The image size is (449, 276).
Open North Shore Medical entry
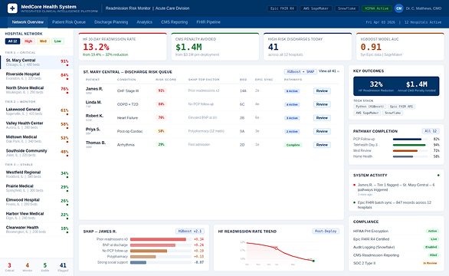(37, 90)
